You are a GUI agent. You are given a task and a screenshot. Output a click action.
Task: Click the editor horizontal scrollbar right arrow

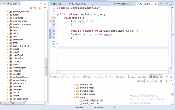click(x=167, y=72)
